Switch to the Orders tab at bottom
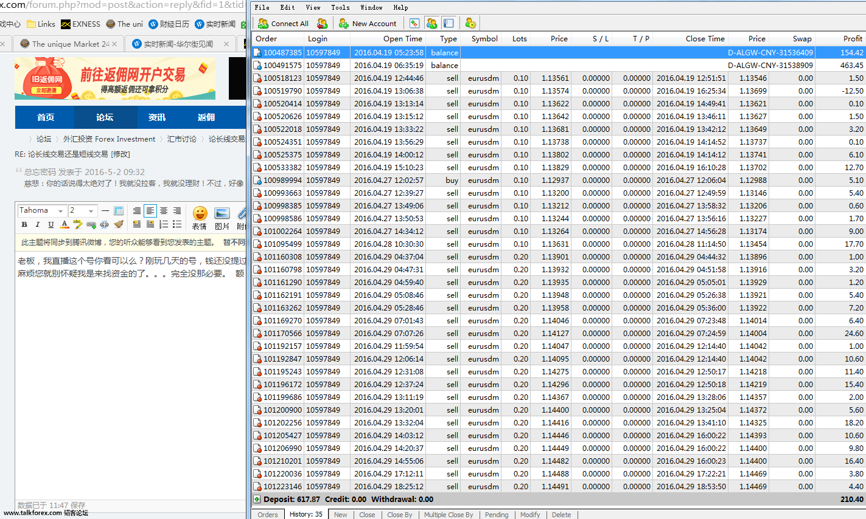This screenshot has width=866, height=519. 267,514
